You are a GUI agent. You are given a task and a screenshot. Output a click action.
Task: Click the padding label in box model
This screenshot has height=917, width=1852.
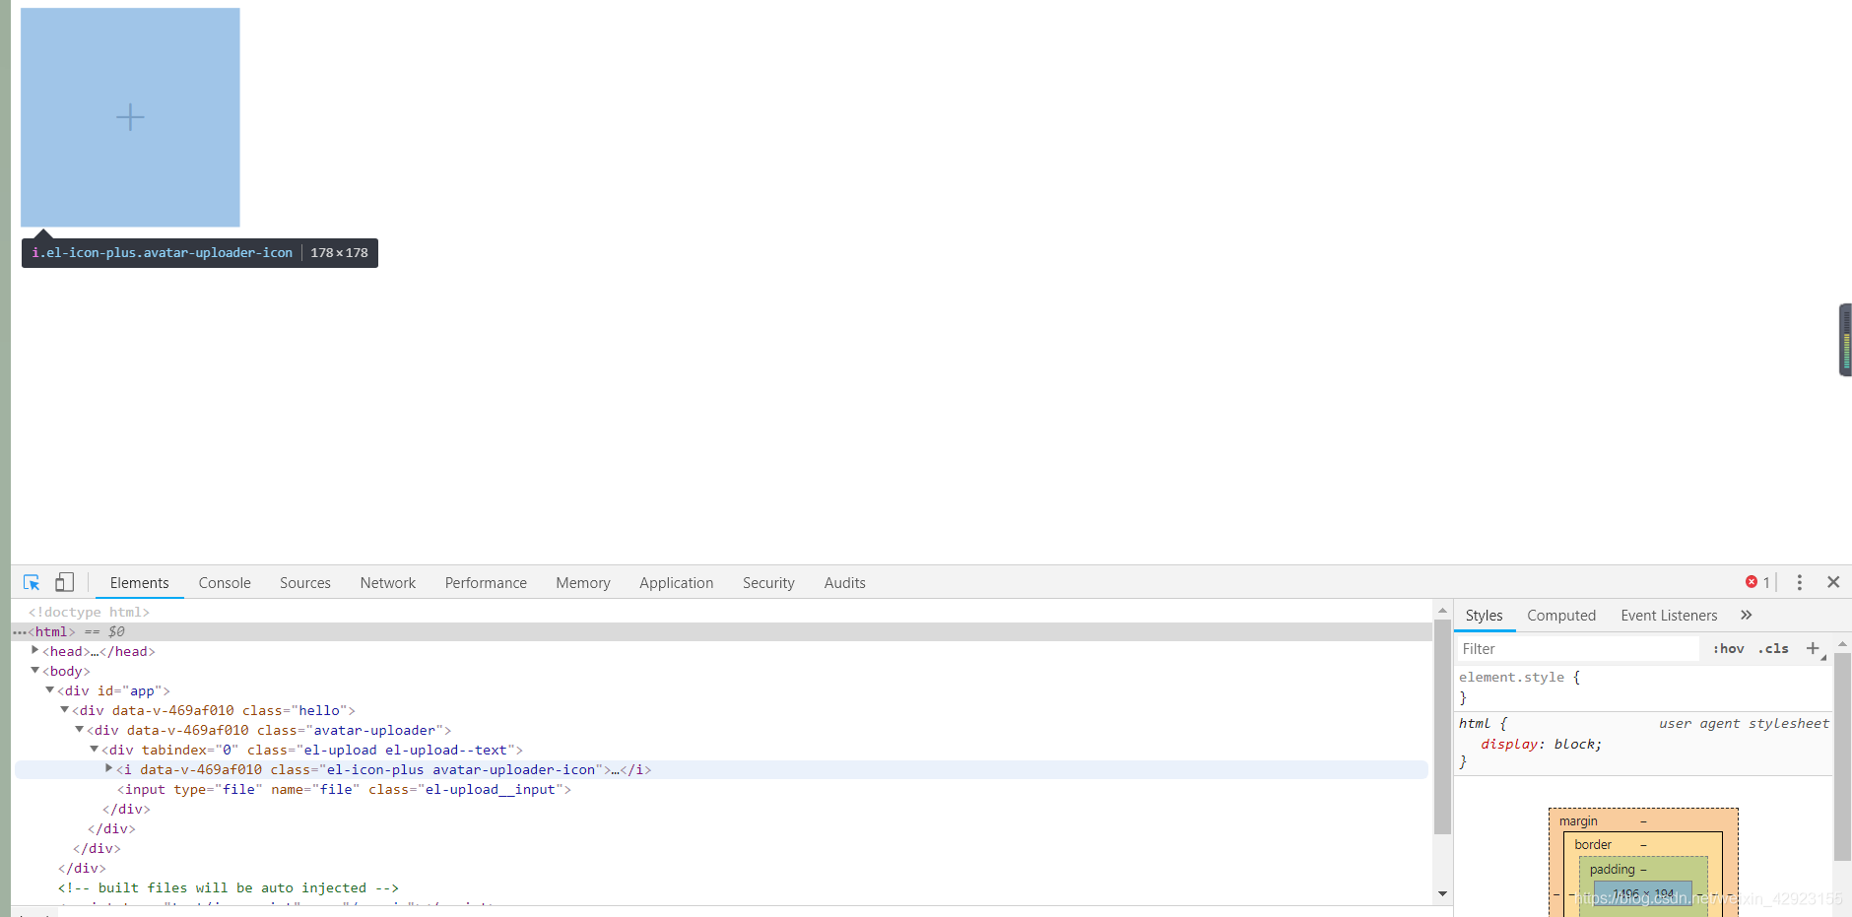(1612, 870)
